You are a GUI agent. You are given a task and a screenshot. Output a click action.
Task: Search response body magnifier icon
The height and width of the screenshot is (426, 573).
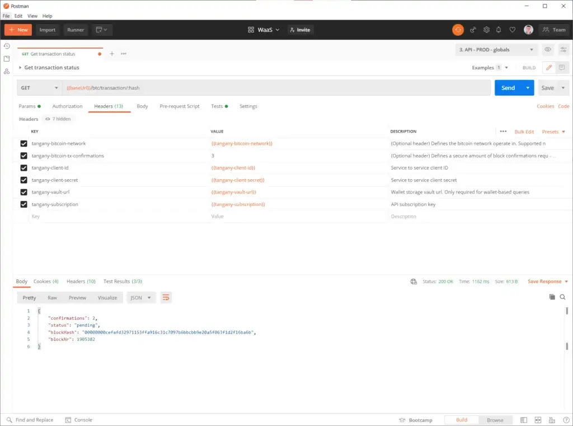[562, 297]
